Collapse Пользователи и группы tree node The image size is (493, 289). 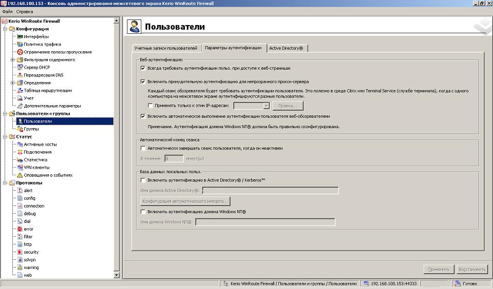pyautogui.click(x=5, y=114)
